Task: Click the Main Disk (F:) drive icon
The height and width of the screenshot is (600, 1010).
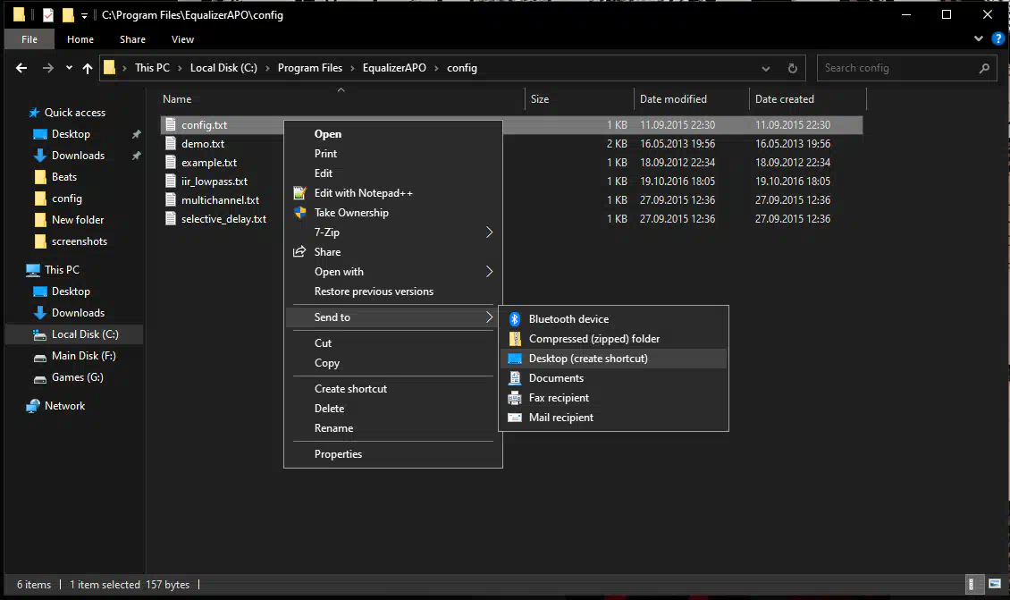Action: (x=40, y=357)
